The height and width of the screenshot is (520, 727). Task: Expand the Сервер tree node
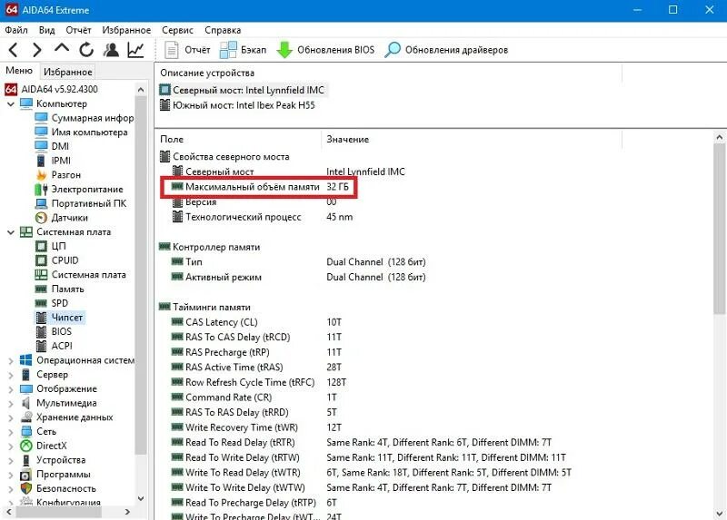[x=11, y=375]
